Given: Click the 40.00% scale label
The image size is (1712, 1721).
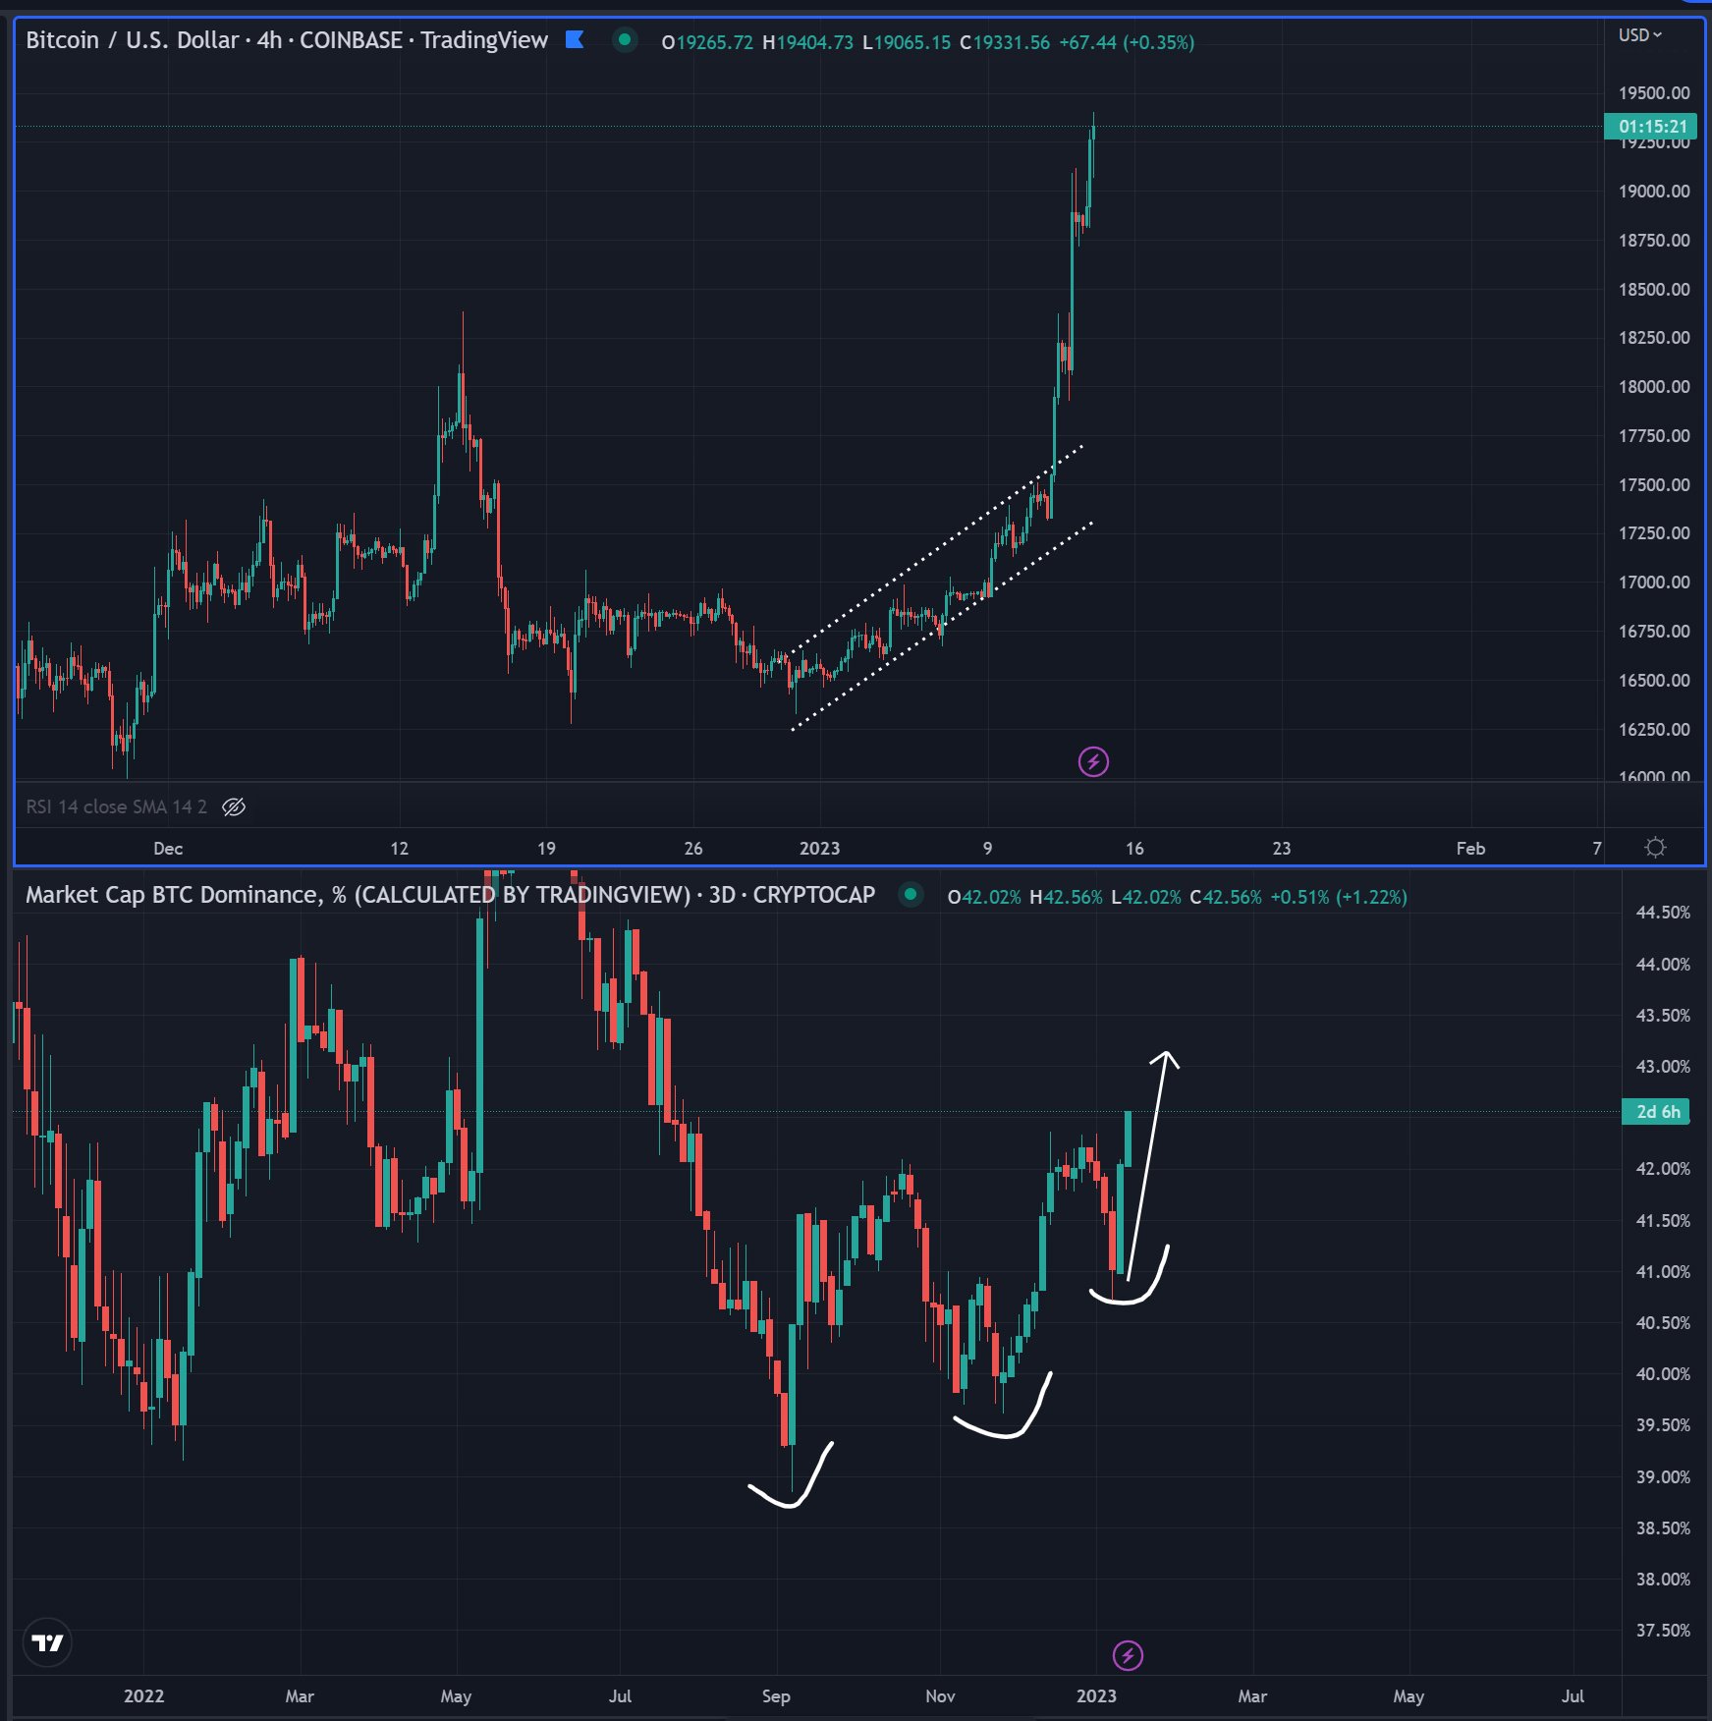Looking at the screenshot, I should pos(1663,1373).
